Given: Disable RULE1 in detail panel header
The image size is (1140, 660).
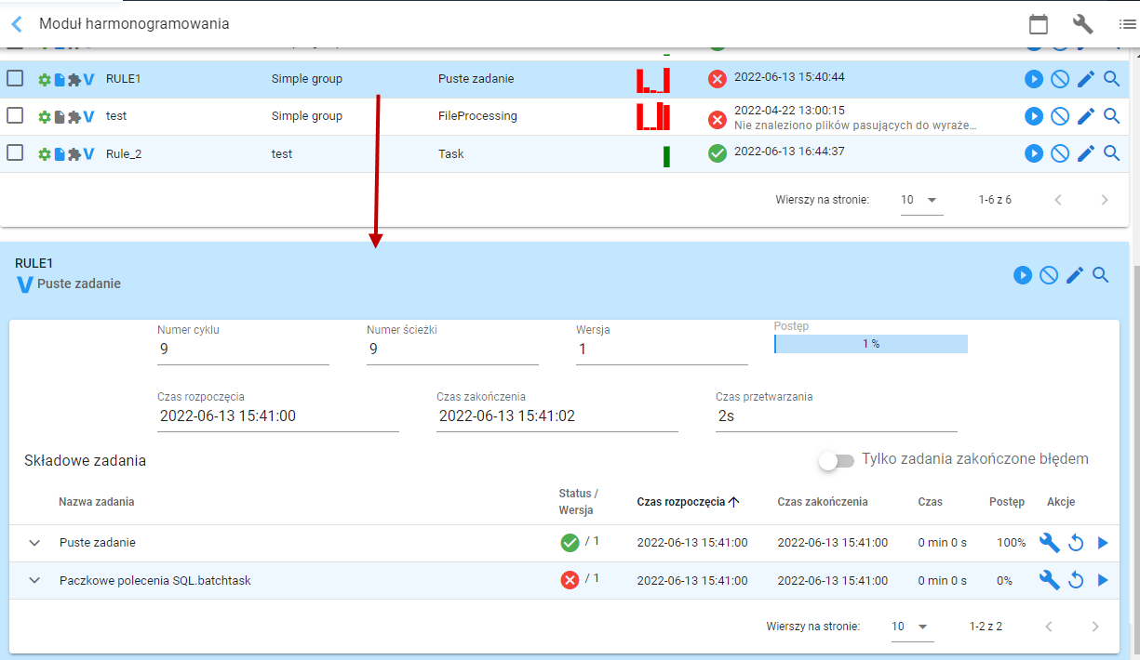Looking at the screenshot, I should point(1049,275).
